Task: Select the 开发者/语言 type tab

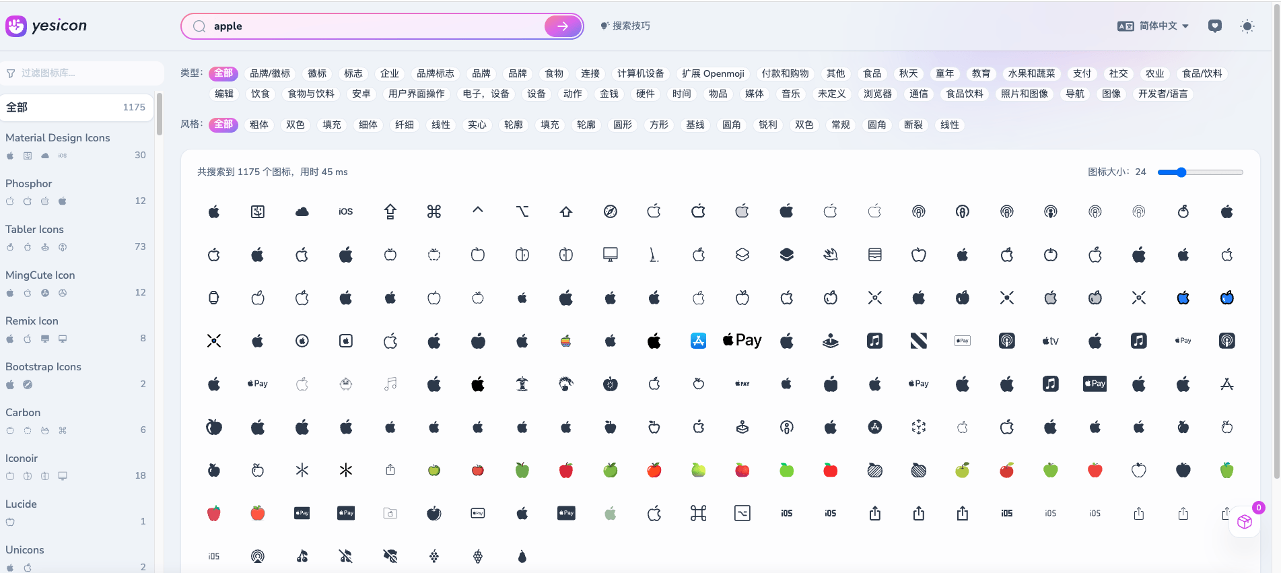Action: pos(1163,94)
